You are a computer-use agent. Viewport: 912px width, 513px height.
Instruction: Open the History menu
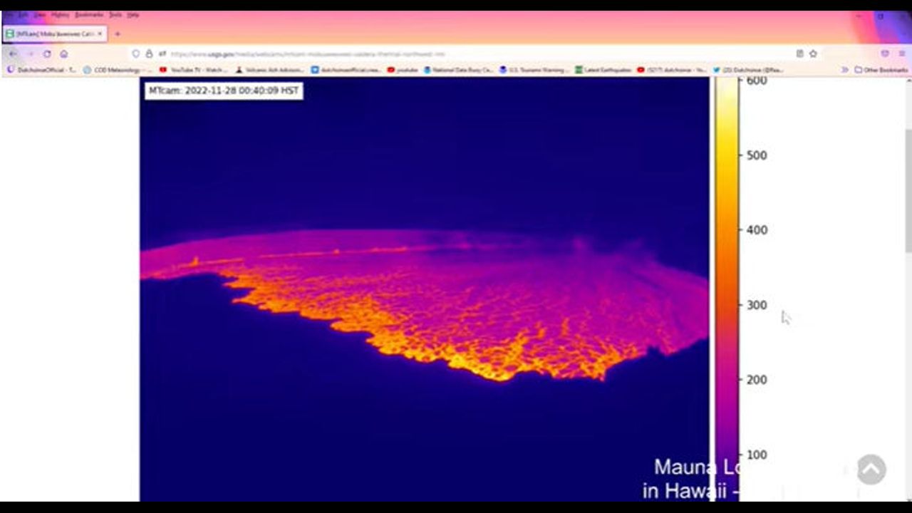(61, 15)
